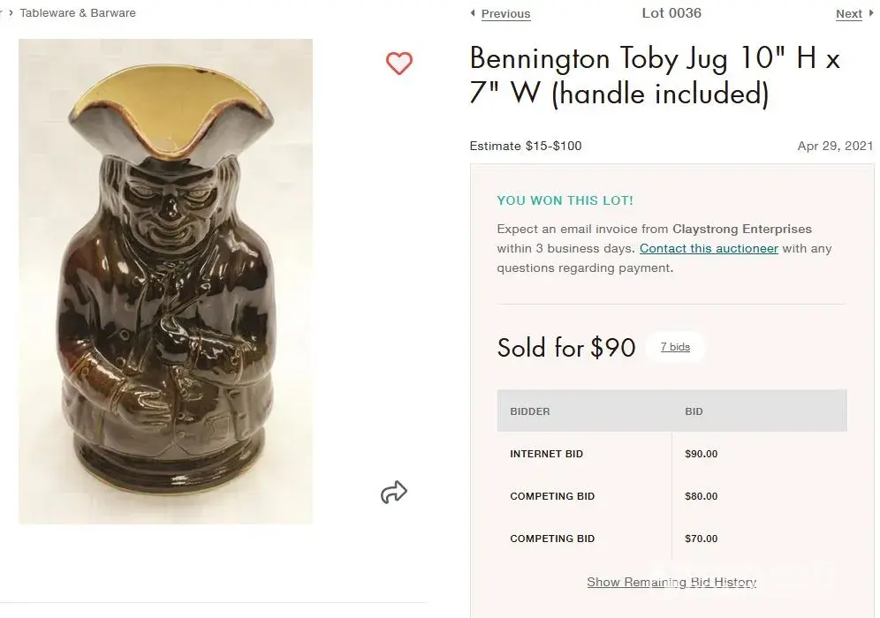The height and width of the screenshot is (618, 880).
Task: Click the Sold for $90 heading
Action: click(566, 348)
